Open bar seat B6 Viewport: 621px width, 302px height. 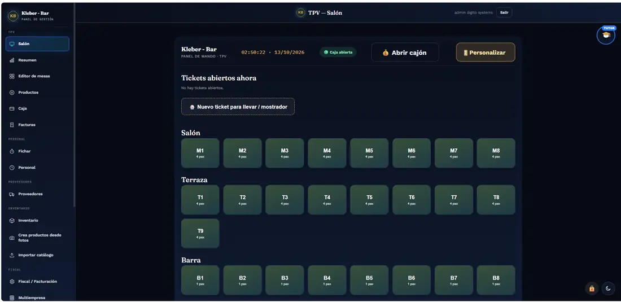pyautogui.click(x=412, y=280)
